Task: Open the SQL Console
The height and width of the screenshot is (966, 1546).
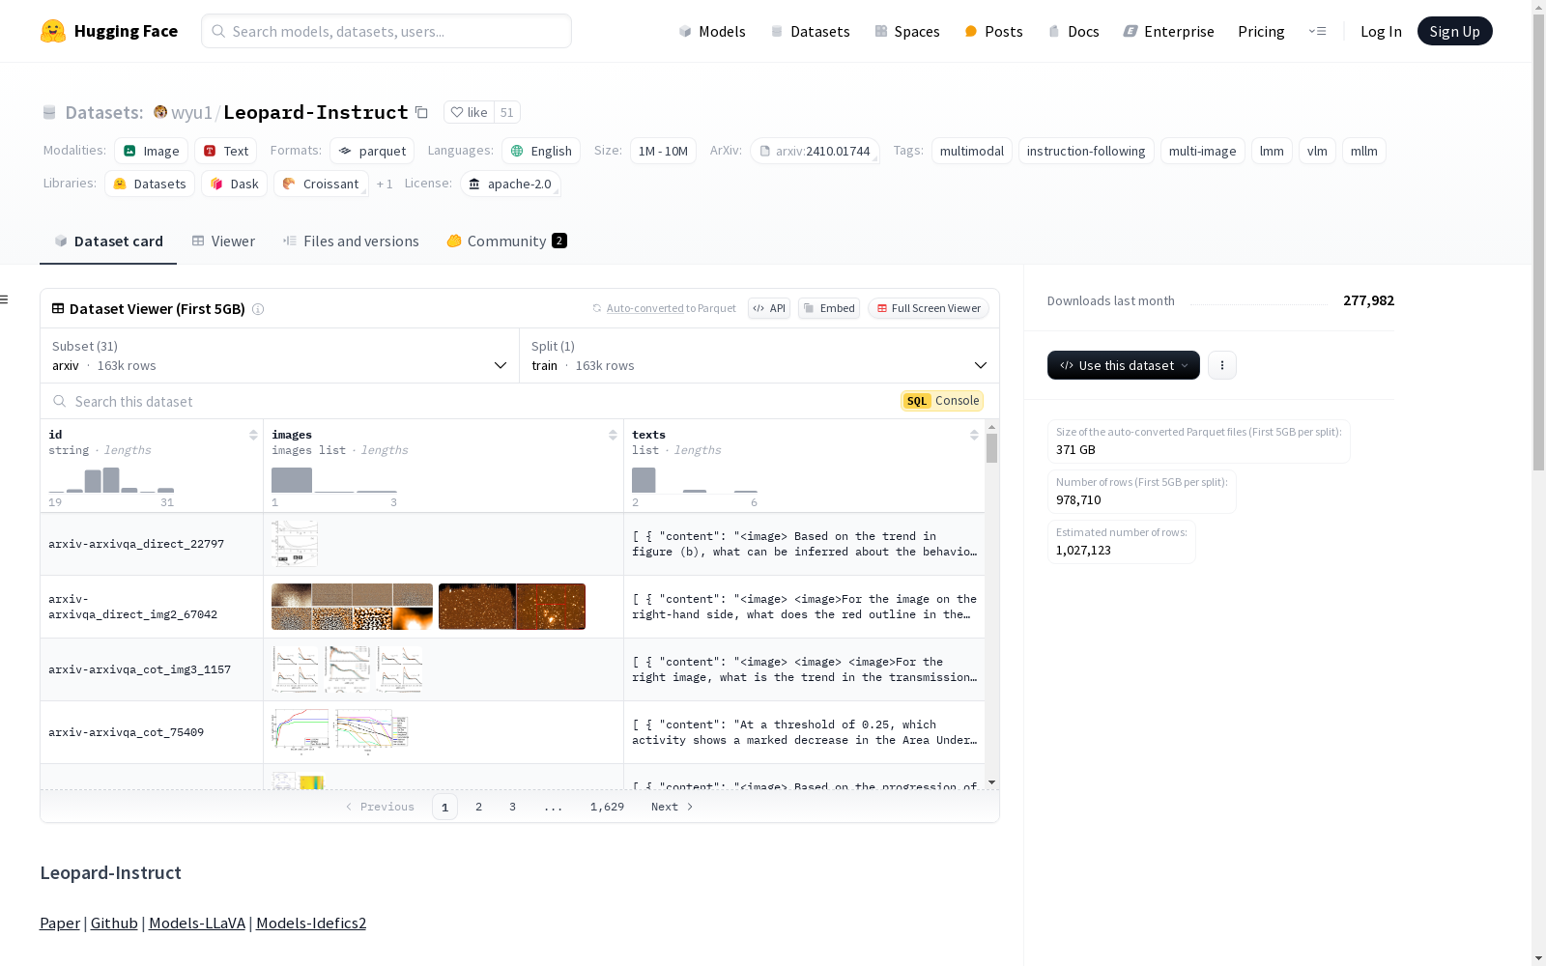Action: pyautogui.click(x=942, y=401)
